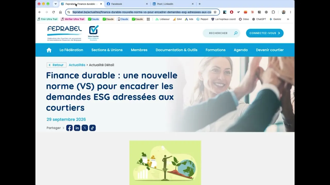The image size is (330, 185).
Task: Follow the Actualités breadcrumb link
Action: pyautogui.click(x=77, y=65)
